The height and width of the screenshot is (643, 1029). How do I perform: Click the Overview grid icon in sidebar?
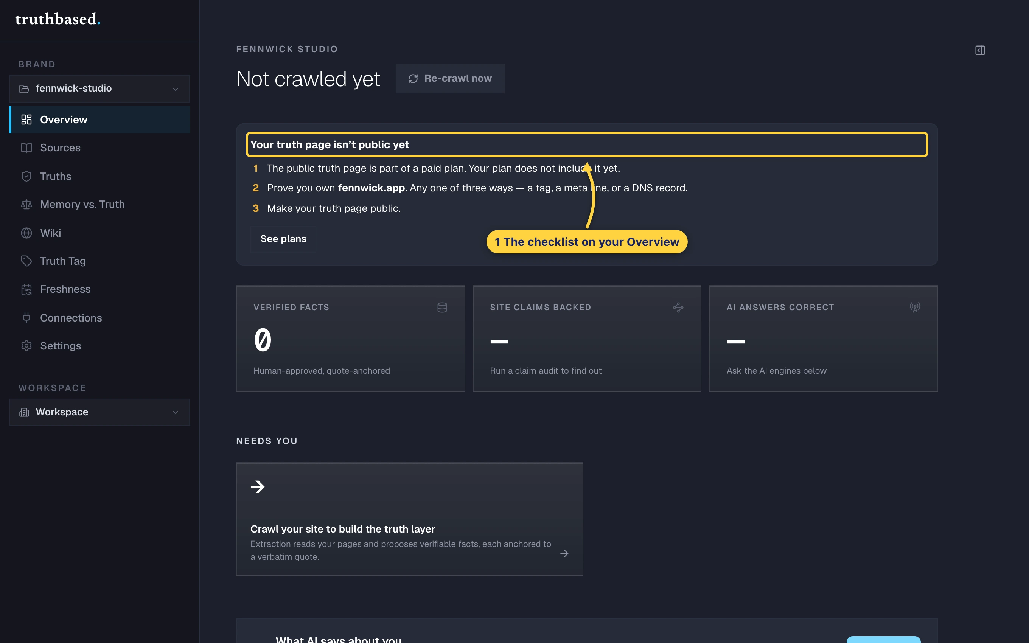pyautogui.click(x=26, y=120)
